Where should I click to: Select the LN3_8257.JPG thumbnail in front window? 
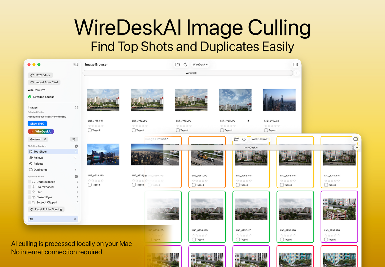tap(251, 209)
